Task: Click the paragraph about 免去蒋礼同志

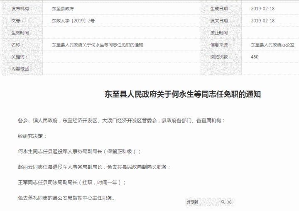Action: point(66,198)
